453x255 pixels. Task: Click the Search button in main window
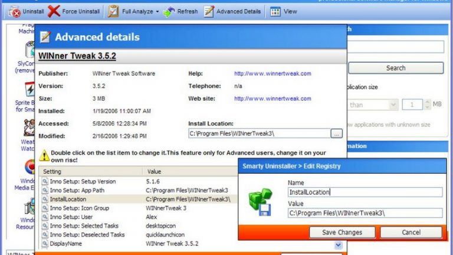(x=396, y=68)
